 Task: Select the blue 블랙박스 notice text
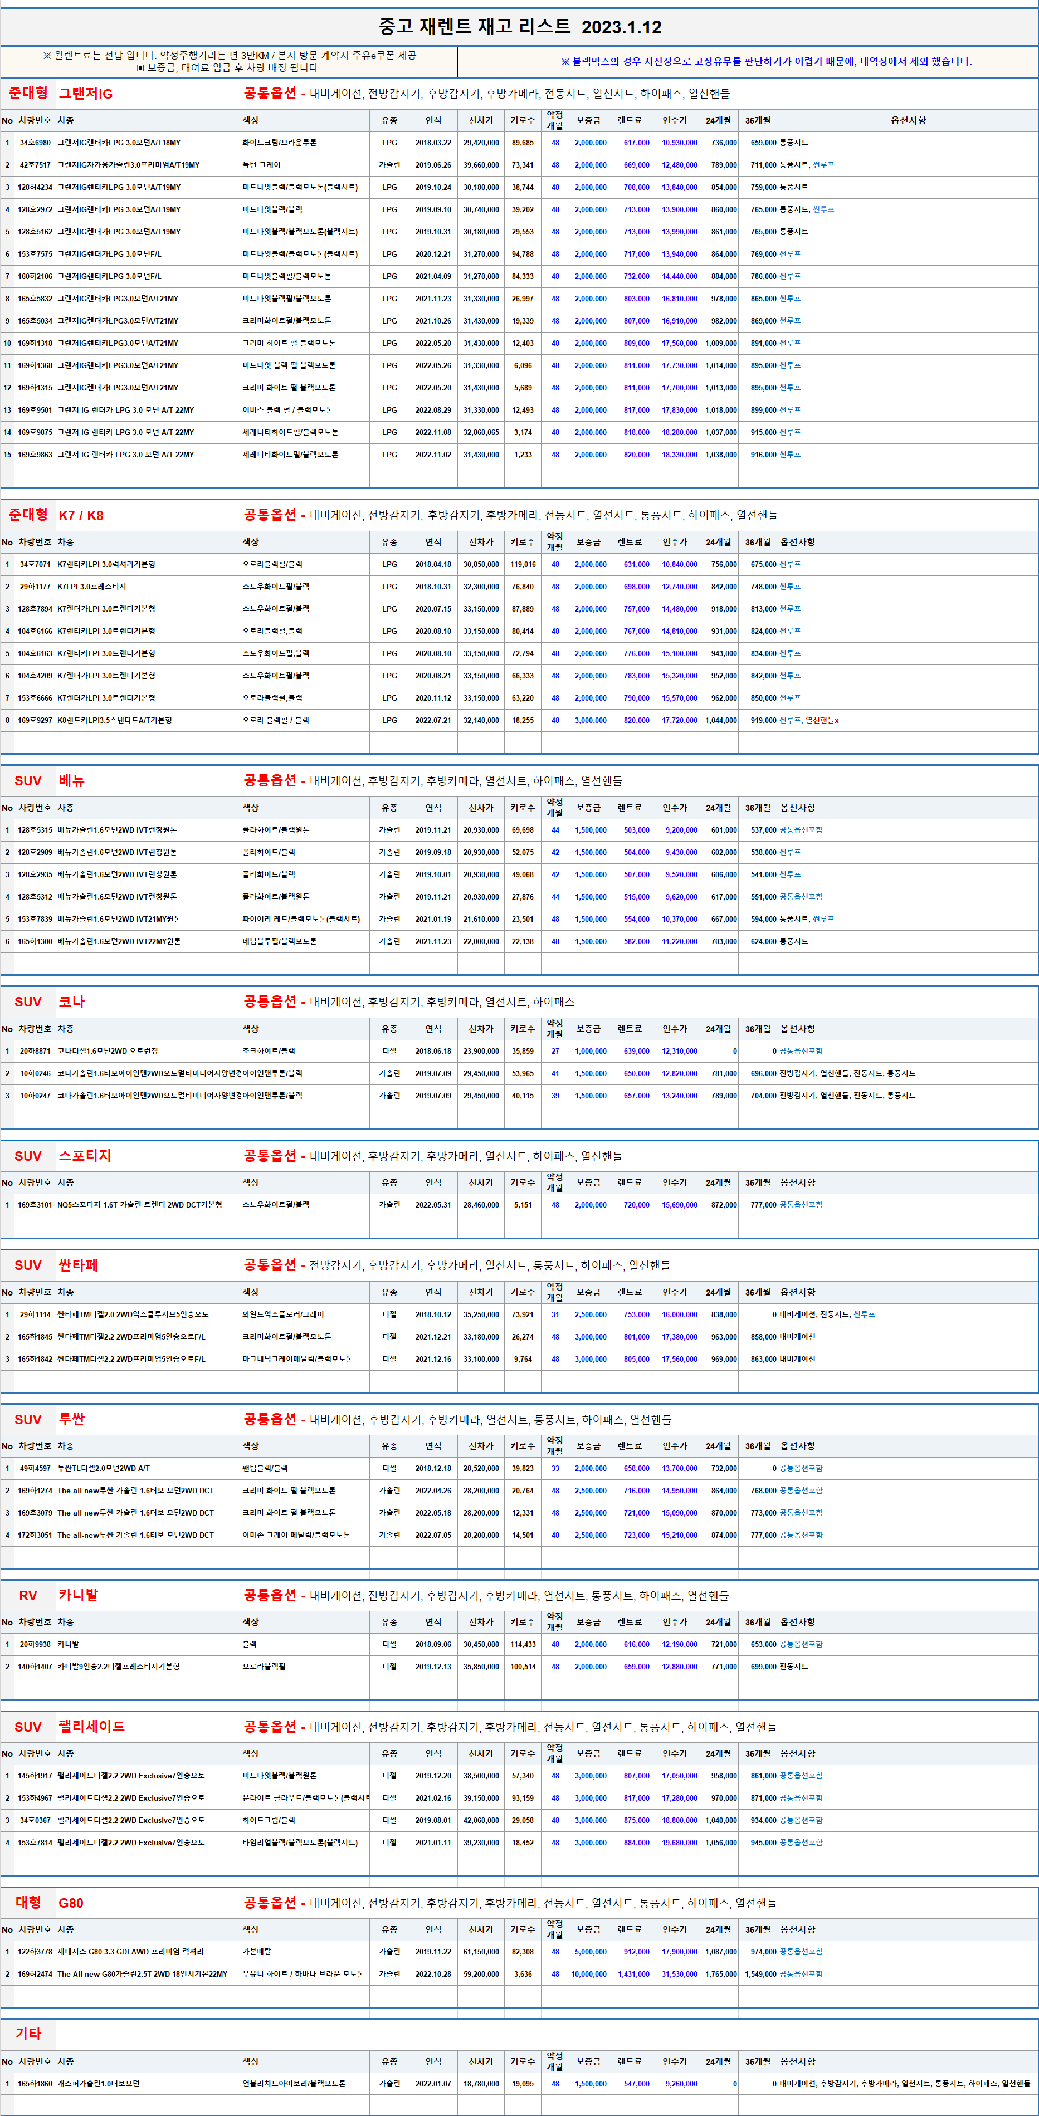click(765, 62)
